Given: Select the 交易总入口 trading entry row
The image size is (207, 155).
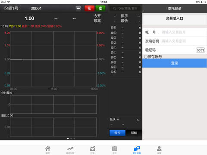Looking at the screenshot, I should coord(175,19).
